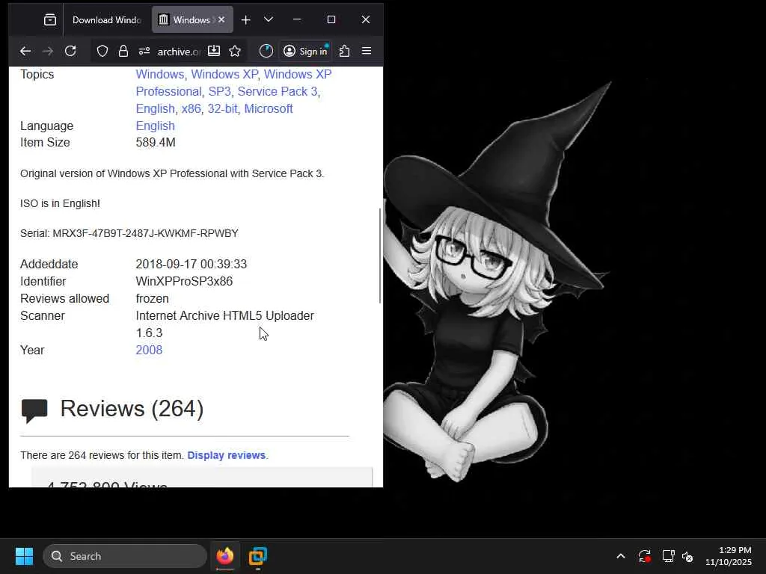Click the Reviews (264) heading

click(x=132, y=409)
